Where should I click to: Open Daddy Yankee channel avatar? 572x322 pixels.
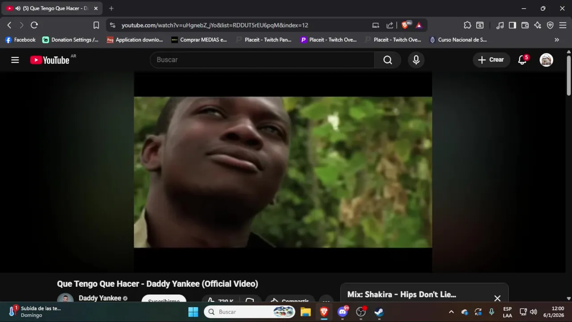[x=65, y=298]
